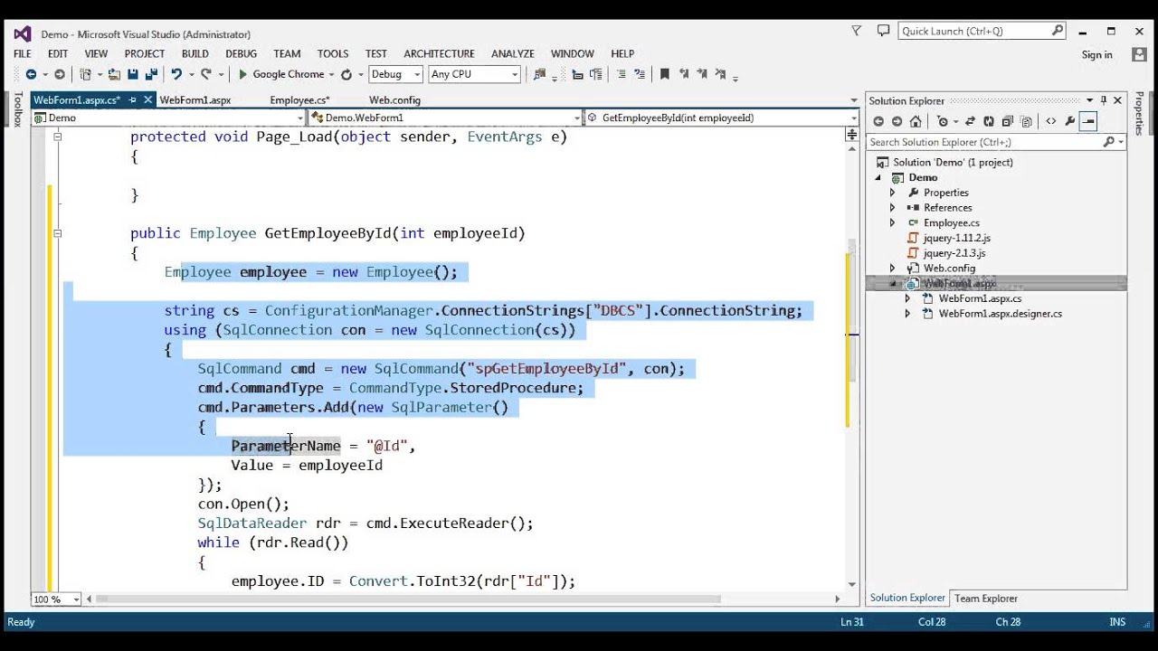
Task: Toggle the Preview Selected Items button
Action: (x=1088, y=121)
